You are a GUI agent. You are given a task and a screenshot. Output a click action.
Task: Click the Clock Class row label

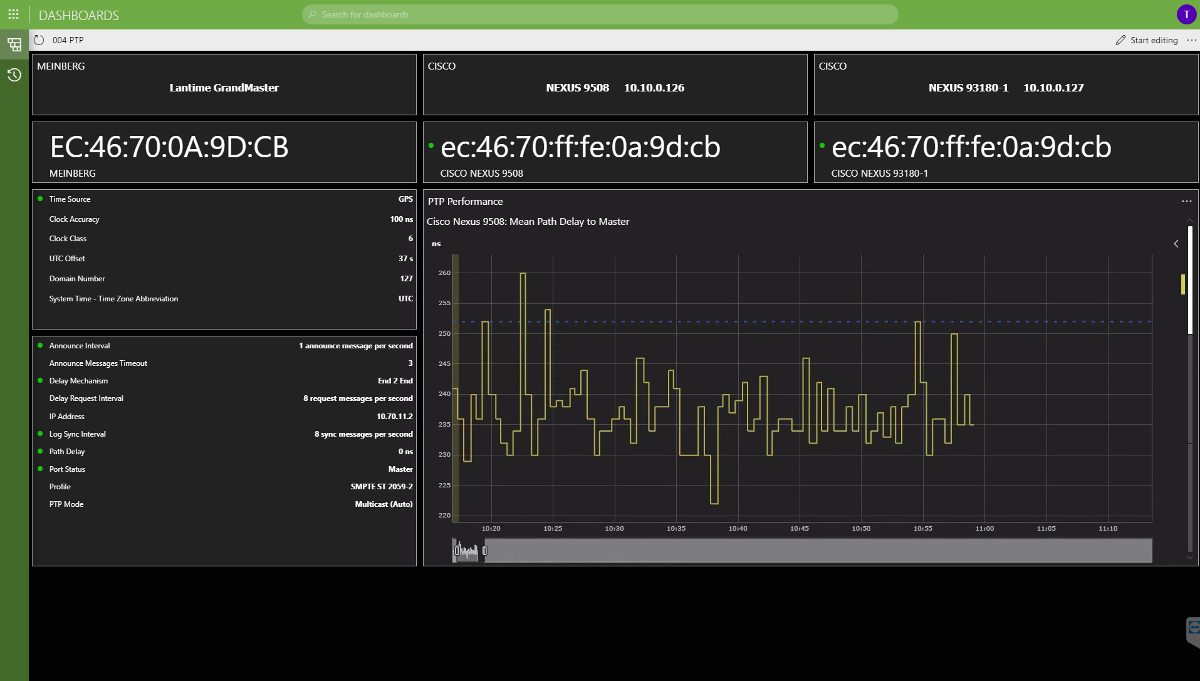click(x=68, y=239)
